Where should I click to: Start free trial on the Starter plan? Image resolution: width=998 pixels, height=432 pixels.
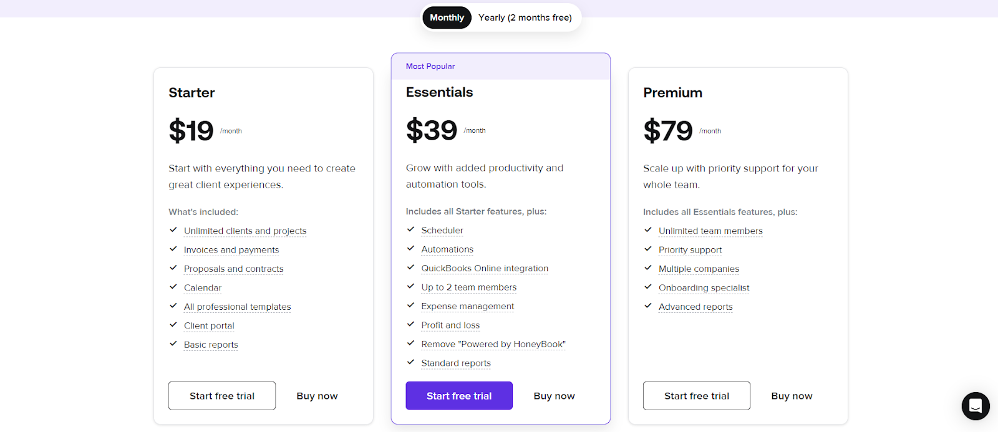tap(221, 395)
